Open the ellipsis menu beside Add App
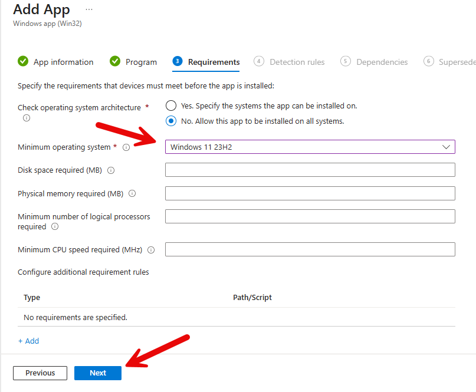This screenshot has height=392, width=476. (89, 10)
